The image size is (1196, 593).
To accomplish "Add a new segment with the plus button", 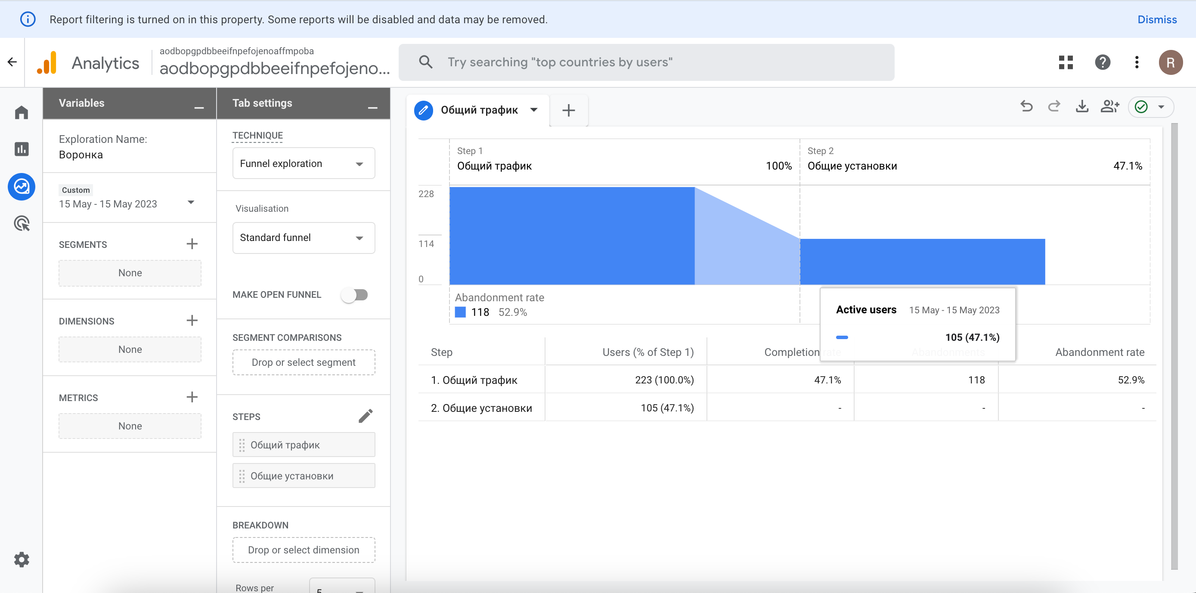I will pyautogui.click(x=192, y=244).
